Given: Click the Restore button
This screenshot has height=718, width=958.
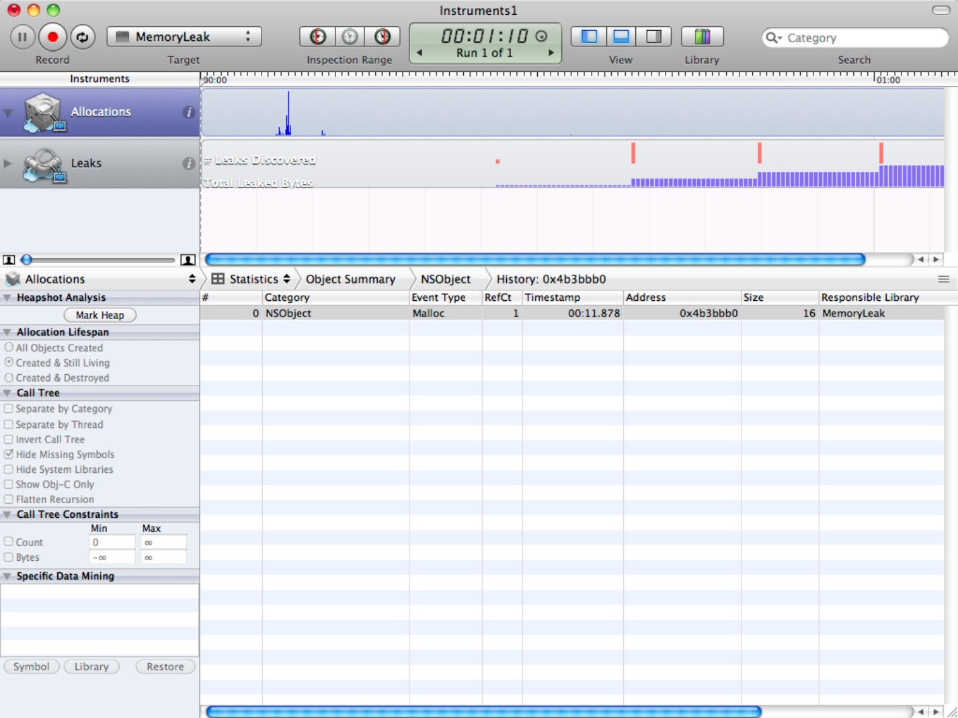Looking at the screenshot, I should 165,666.
